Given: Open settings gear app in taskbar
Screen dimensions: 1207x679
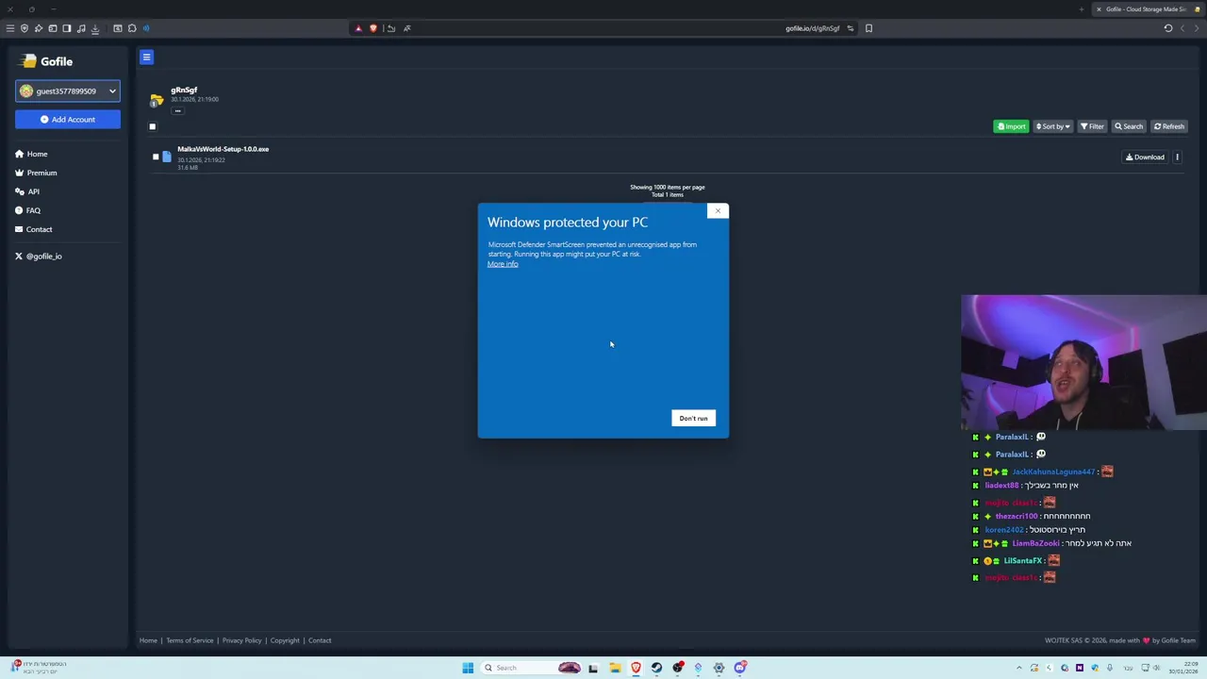Looking at the screenshot, I should tap(719, 668).
